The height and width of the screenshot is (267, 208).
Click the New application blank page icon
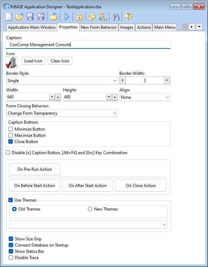click(9, 17)
